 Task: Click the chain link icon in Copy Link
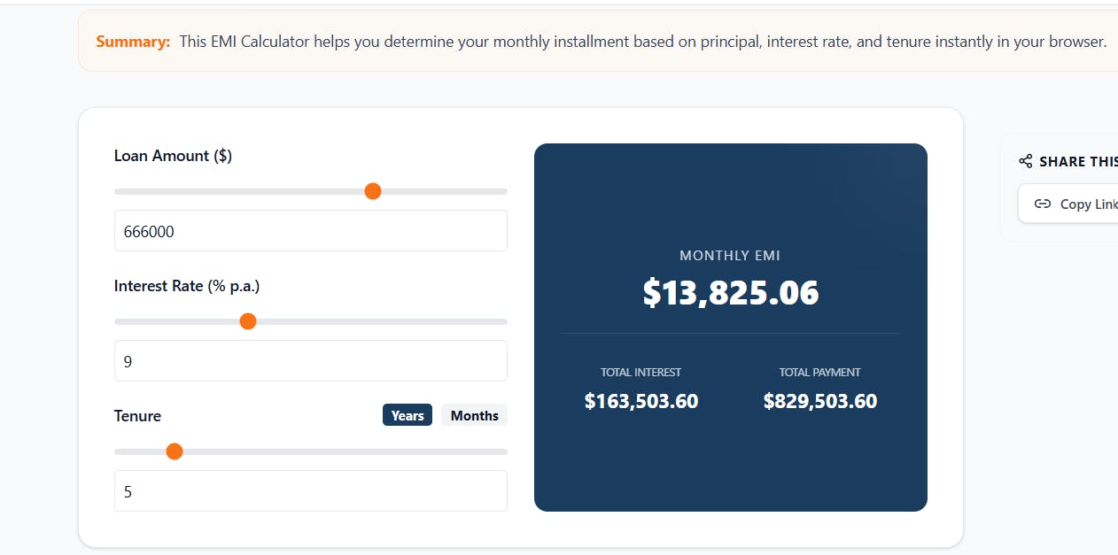coord(1043,204)
